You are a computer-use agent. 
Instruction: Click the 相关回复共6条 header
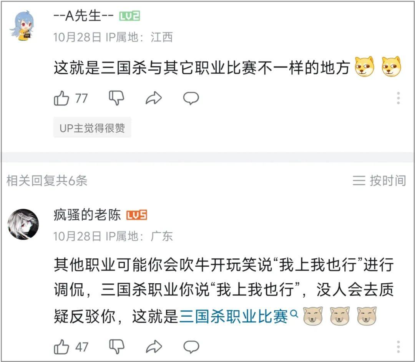[x=47, y=180]
